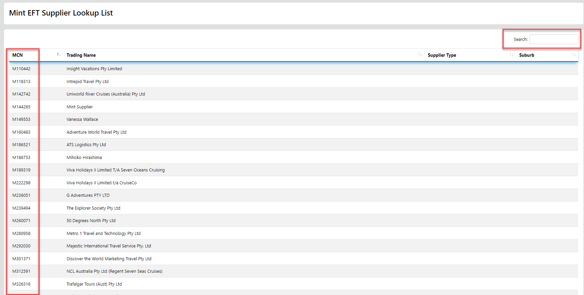
Task: Click the Mint Supplier trading name
Action: point(79,107)
